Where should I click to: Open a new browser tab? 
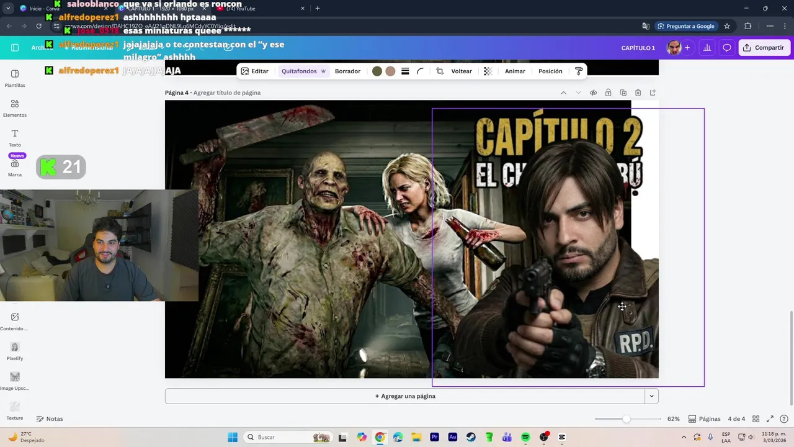[x=318, y=9]
